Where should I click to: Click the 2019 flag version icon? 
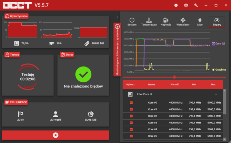(x=20, y=114)
